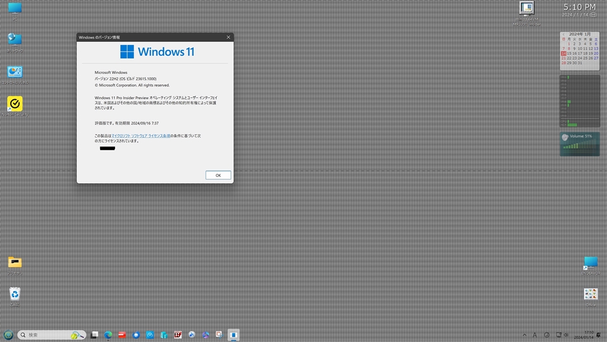Click the Windows 11 logo in dialog
Screen dimensions: 607x342
[x=157, y=52]
